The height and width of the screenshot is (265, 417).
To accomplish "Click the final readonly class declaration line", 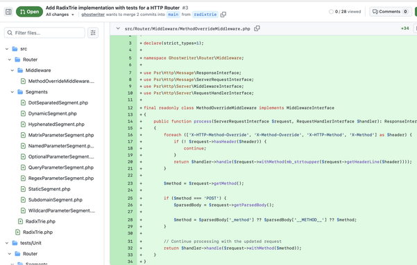I will pyautogui.click(x=239, y=108).
